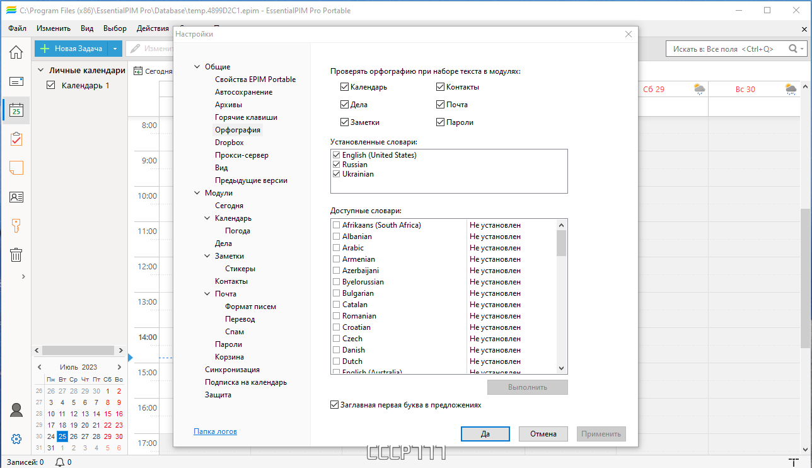Close the Настройки dialog
Image resolution: width=812 pixels, height=468 pixels.
point(628,34)
